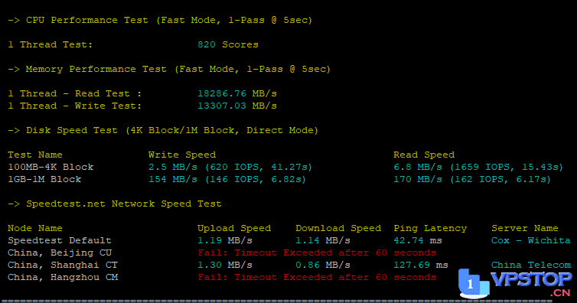Screen dimensions: 577x303
Task: Click the Ping Latency column header
Action: click(430, 228)
